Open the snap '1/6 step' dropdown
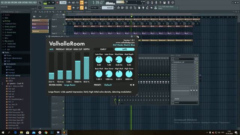 pos(94,7)
